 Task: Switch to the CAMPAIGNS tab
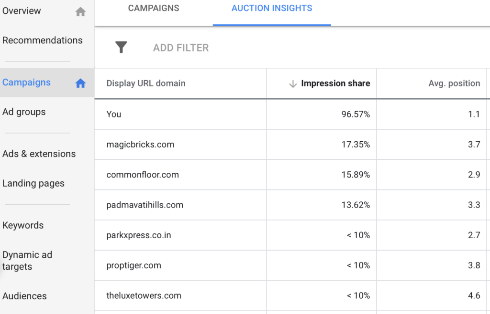(x=153, y=8)
